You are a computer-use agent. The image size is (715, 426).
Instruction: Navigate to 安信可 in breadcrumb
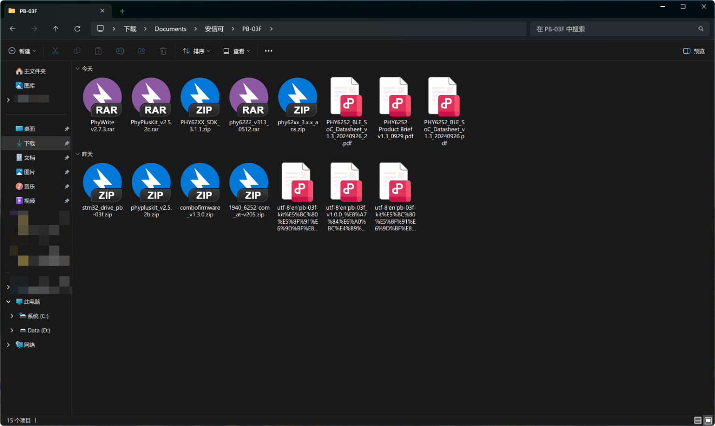click(214, 29)
